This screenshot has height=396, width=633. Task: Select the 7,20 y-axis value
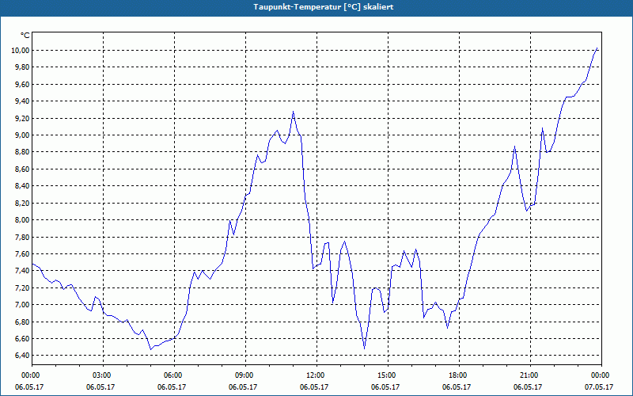click(22, 287)
